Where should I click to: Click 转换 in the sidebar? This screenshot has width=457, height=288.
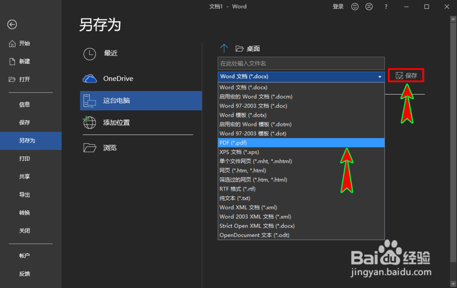31,213
